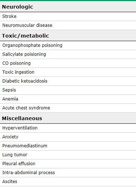This screenshot has width=136, height=187.
Task: Select the Organophosphate poisoning entry
Action: click(68, 45)
